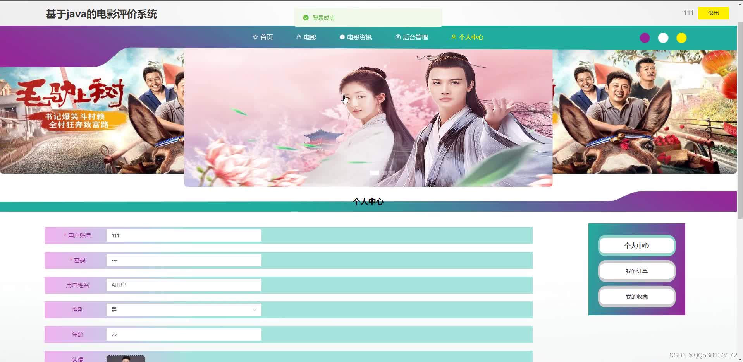Screen dimensions: 743x362
Task: Click the bag icon beside 电影
Action: tap(299, 37)
